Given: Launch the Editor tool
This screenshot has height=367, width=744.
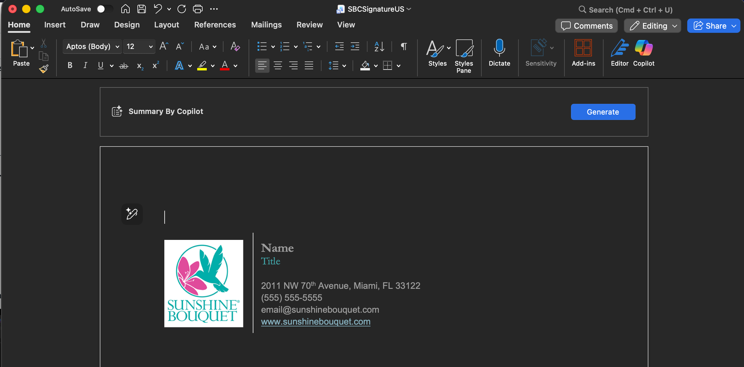Looking at the screenshot, I should click(x=619, y=53).
